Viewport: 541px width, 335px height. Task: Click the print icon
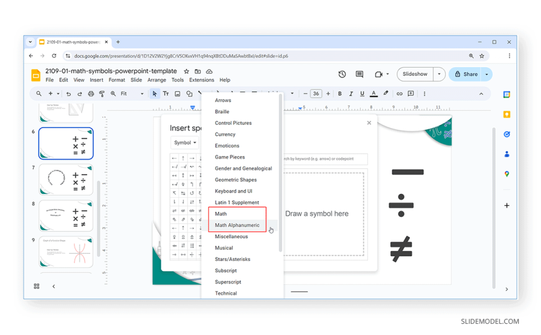pyautogui.click(x=91, y=94)
